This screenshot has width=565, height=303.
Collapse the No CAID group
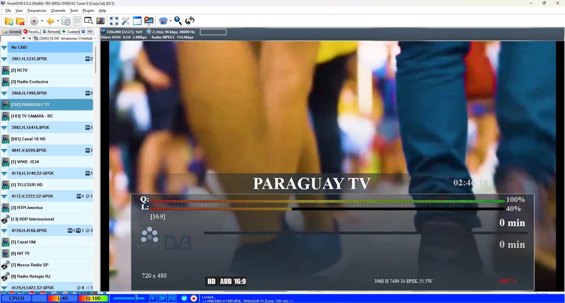click(4, 48)
